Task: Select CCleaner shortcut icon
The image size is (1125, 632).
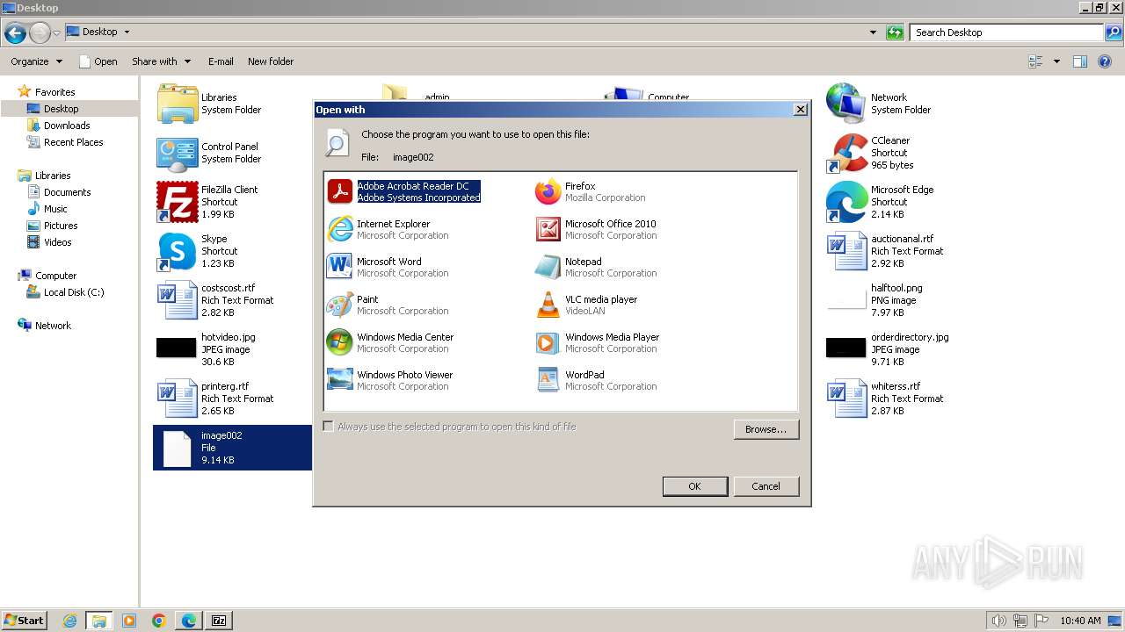Action: pyautogui.click(x=846, y=153)
